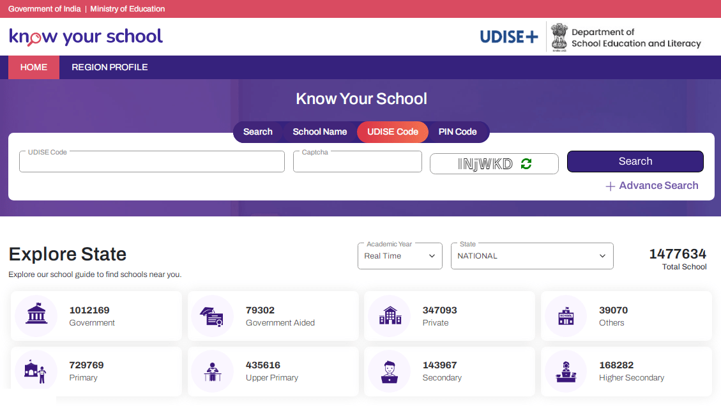Viewport: 721px width, 406px height.
Task: Focus the UDISE Code input field
Action: coord(152,162)
